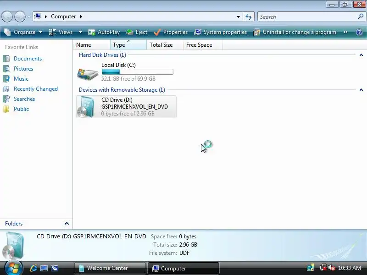Image resolution: width=367 pixels, height=275 pixels.
Task: Select Computer breadcrumb in address bar
Action: [63, 16]
